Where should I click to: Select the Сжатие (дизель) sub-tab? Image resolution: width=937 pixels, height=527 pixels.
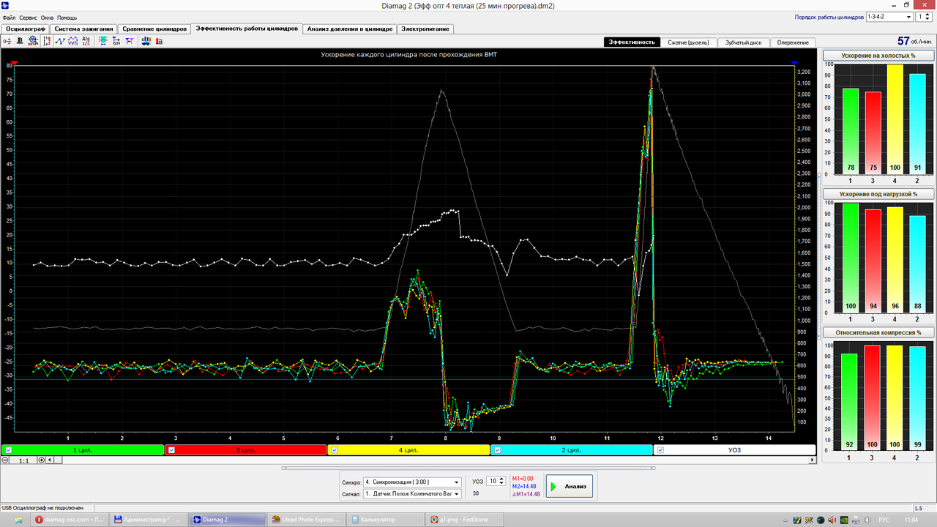689,42
